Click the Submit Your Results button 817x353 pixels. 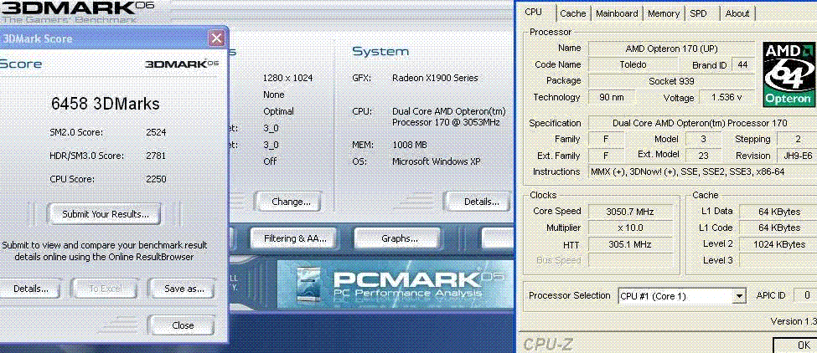click(105, 214)
